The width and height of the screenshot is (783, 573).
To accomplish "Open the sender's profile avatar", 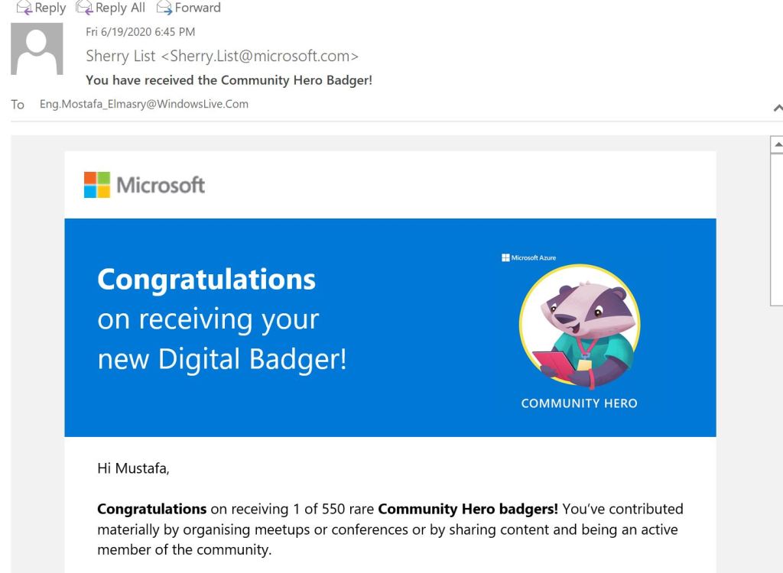I will [x=37, y=48].
